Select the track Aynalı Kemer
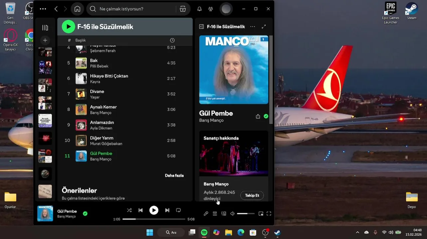The image size is (427, 239). click(125, 110)
